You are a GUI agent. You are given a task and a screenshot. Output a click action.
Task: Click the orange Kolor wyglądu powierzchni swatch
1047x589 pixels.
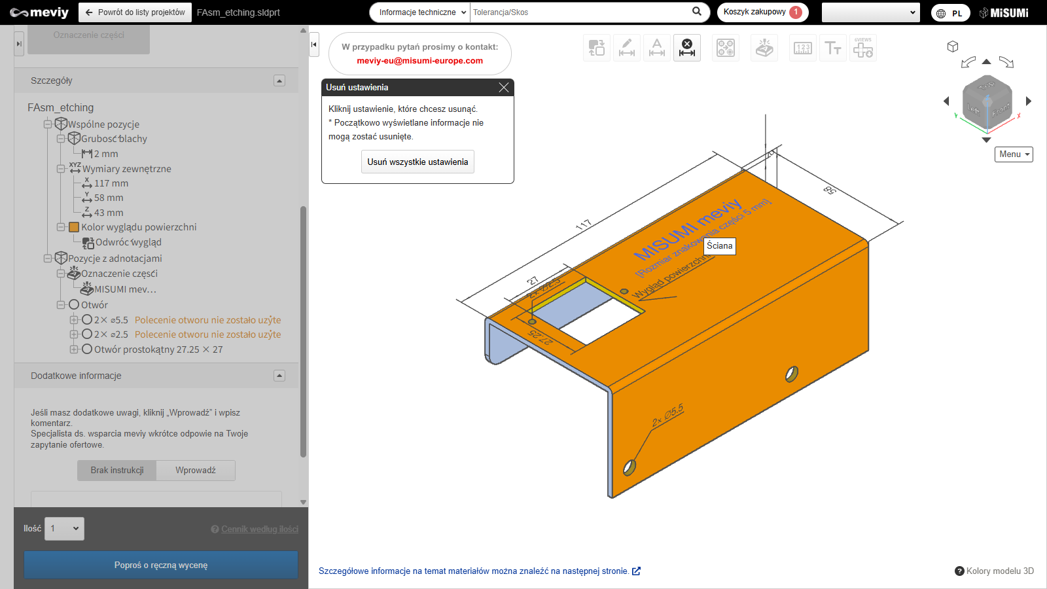[74, 227]
